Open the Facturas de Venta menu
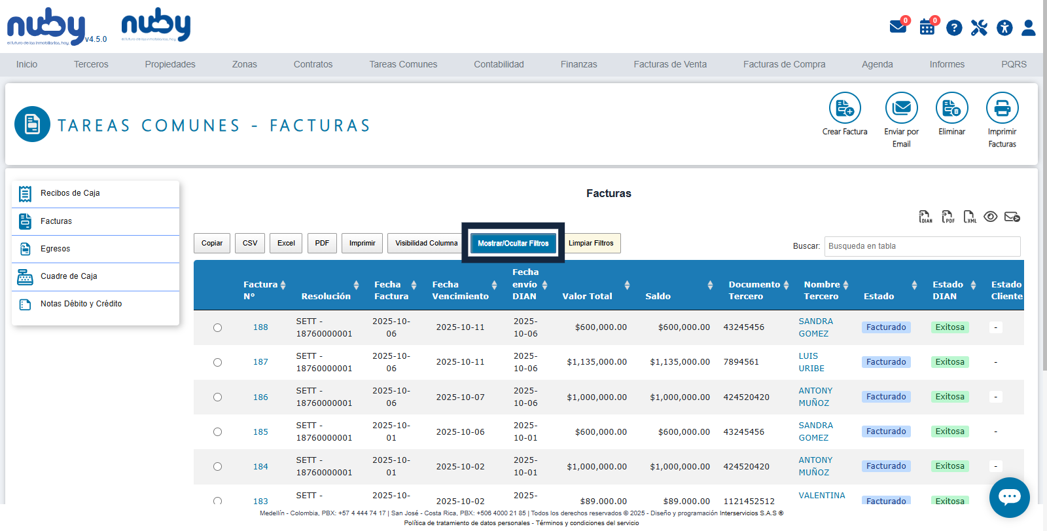Screen dimensions: 1047x531 pos(669,64)
